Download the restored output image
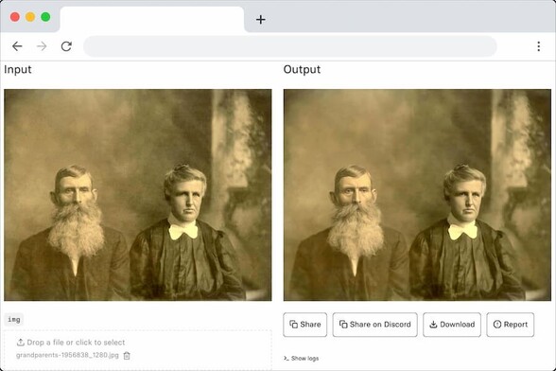The height and width of the screenshot is (371, 556). tap(452, 325)
